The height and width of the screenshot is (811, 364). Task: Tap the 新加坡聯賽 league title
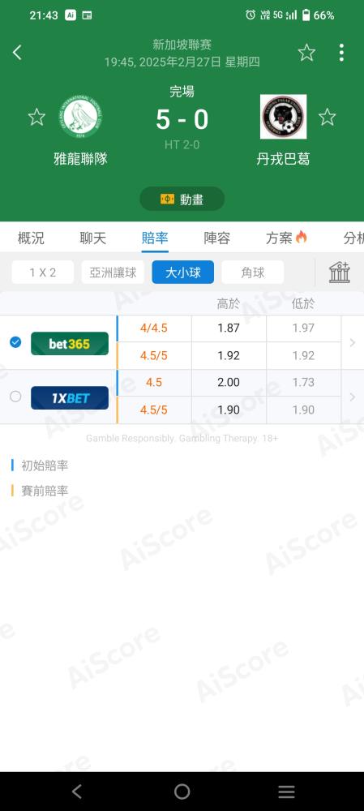[182, 45]
